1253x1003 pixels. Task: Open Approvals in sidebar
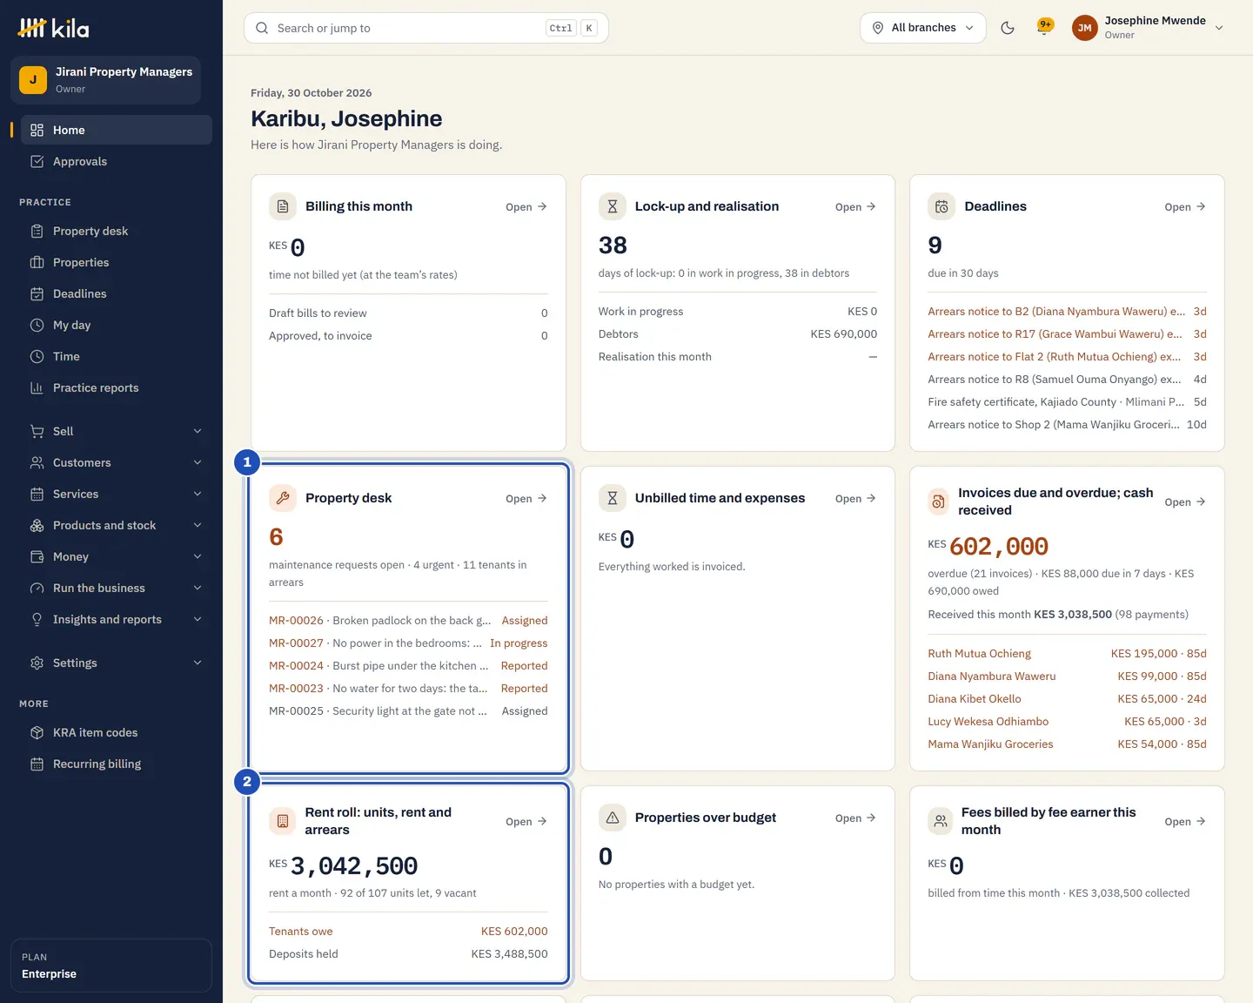[x=116, y=161]
